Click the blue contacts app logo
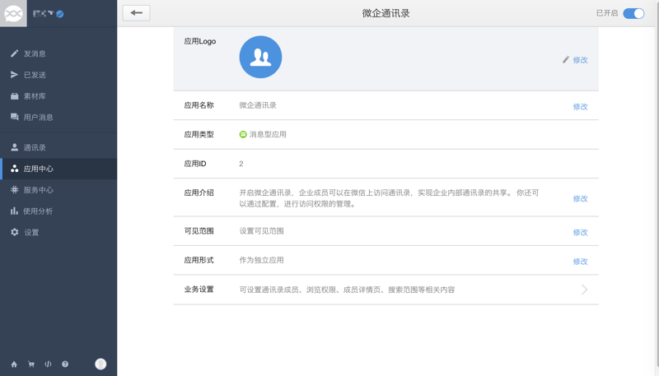659x376 pixels. click(x=260, y=57)
